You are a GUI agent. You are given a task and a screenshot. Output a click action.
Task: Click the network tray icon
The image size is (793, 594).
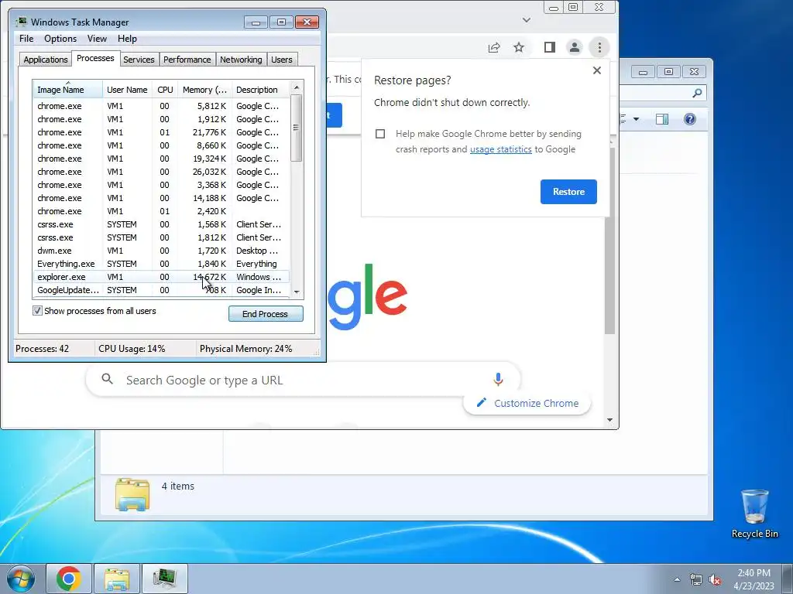tap(696, 580)
